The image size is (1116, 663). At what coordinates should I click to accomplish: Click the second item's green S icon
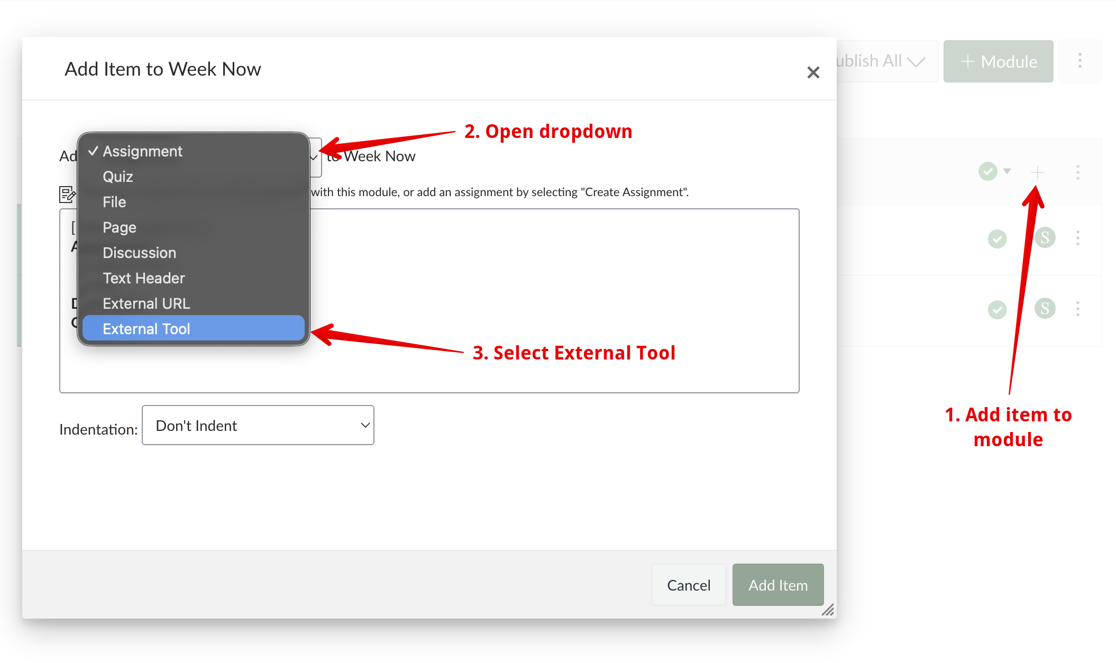[1045, 308]
